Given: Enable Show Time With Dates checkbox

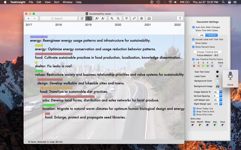Looking at the screenshot, I should [x=194, y=30].
